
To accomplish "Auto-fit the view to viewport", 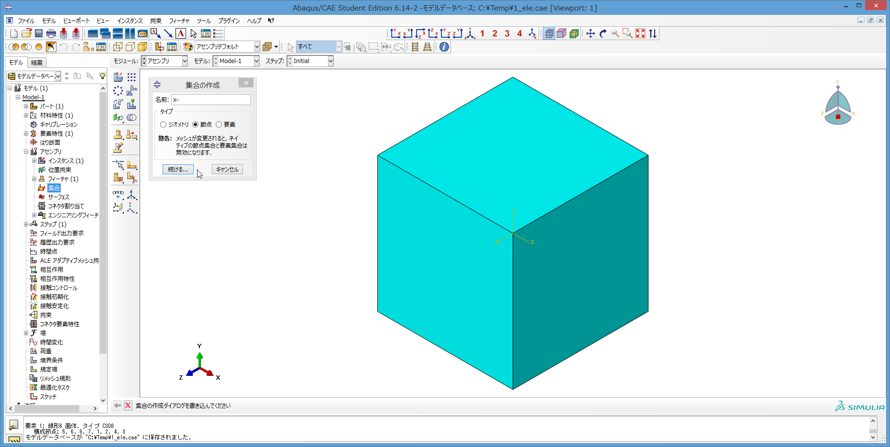I will [640, 33].
